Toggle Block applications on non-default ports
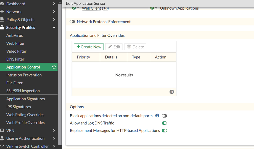The image size is (254, 149). click(x=164, y=116)
